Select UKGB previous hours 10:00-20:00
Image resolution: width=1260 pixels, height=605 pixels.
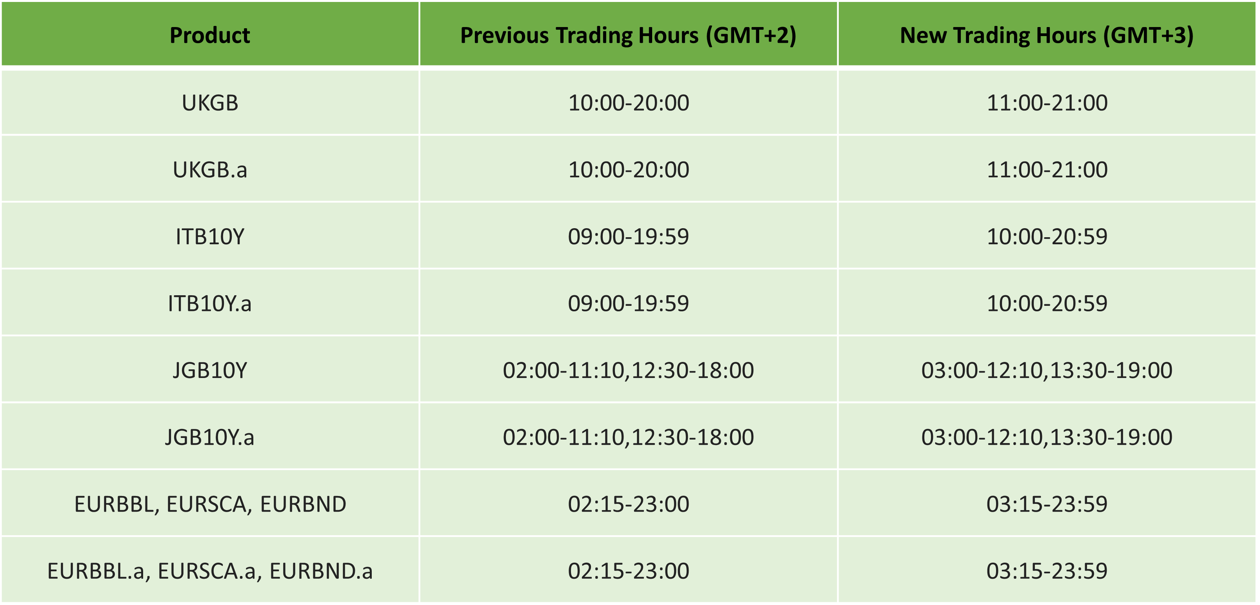628,103
